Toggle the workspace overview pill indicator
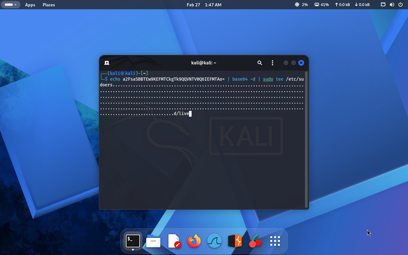Screen dimensions: 408x255 (x=11, y=5)
